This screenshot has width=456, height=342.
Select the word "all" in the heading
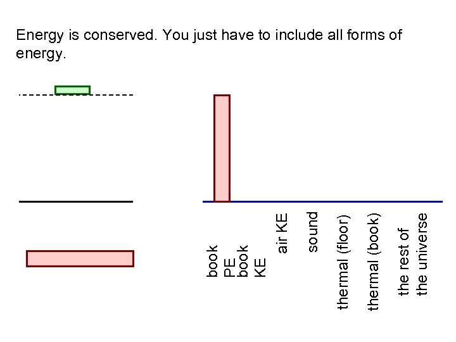coord(336,35)
